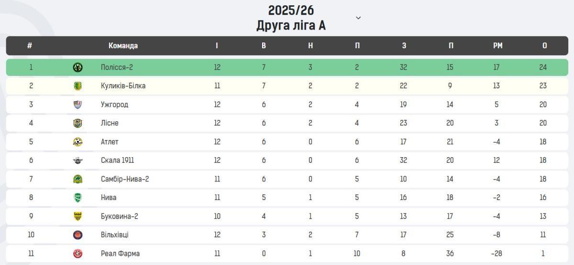The image size is (574, 265).
Task: Sort table by Команда column header
Action: pyautogui.click(x=123, y=46)
